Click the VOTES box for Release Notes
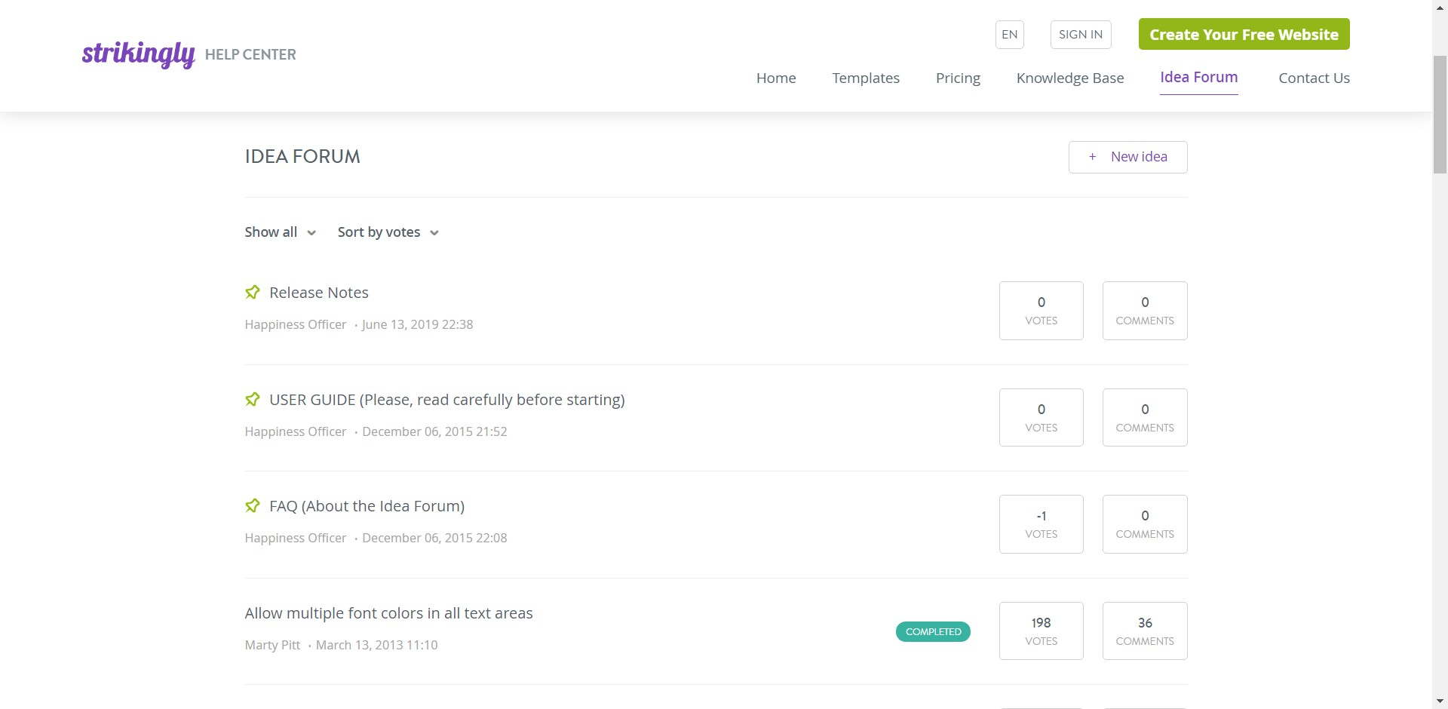The height and width of the screenshot is (709, 1448). click(1041, 310)
